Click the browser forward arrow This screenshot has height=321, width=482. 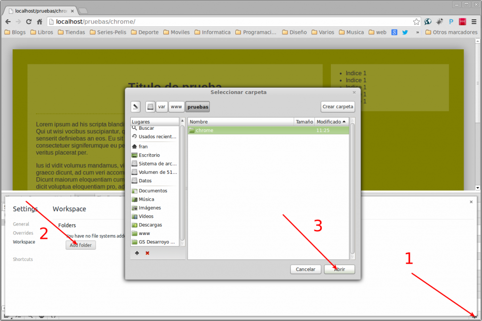tap(18, 22)
